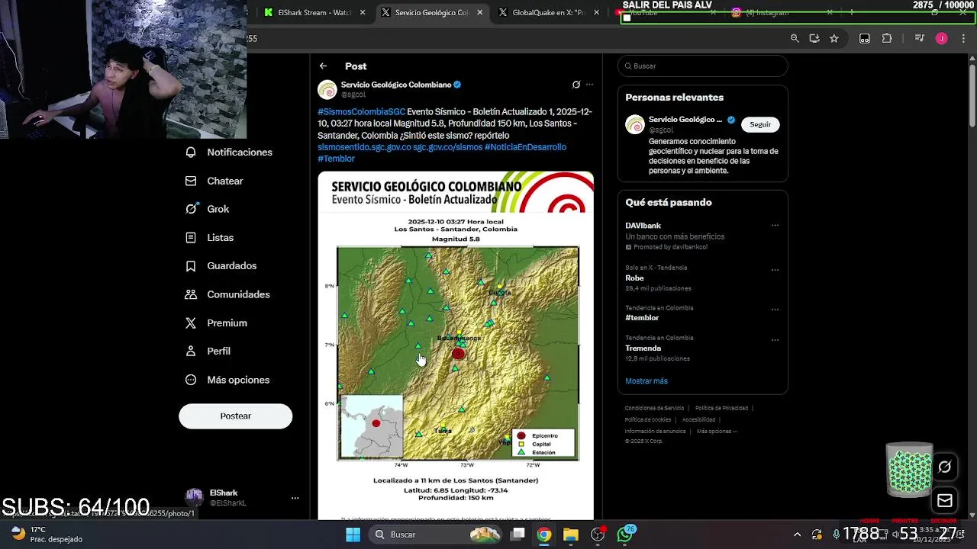Image resolution: width=977 pixels, height=549 pixels.
Task: Show hidden tray icons chevron
Action: coord(797,535)
